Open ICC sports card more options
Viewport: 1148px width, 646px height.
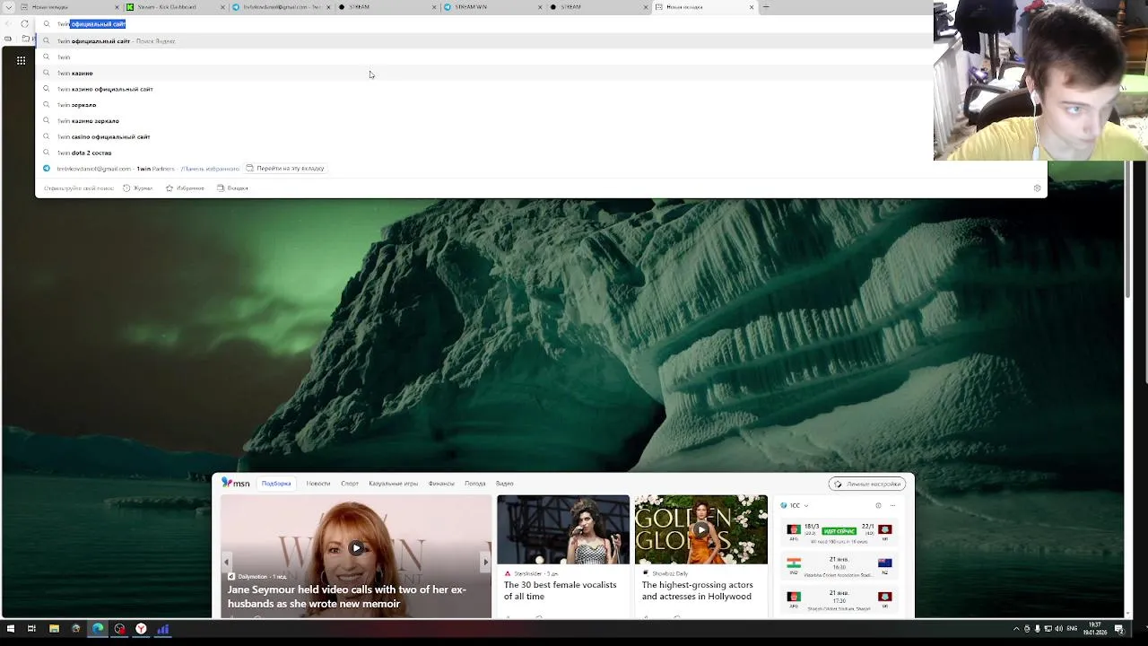coord(892,506)
